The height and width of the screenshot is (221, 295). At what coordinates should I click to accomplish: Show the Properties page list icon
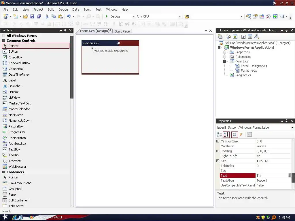235,135
